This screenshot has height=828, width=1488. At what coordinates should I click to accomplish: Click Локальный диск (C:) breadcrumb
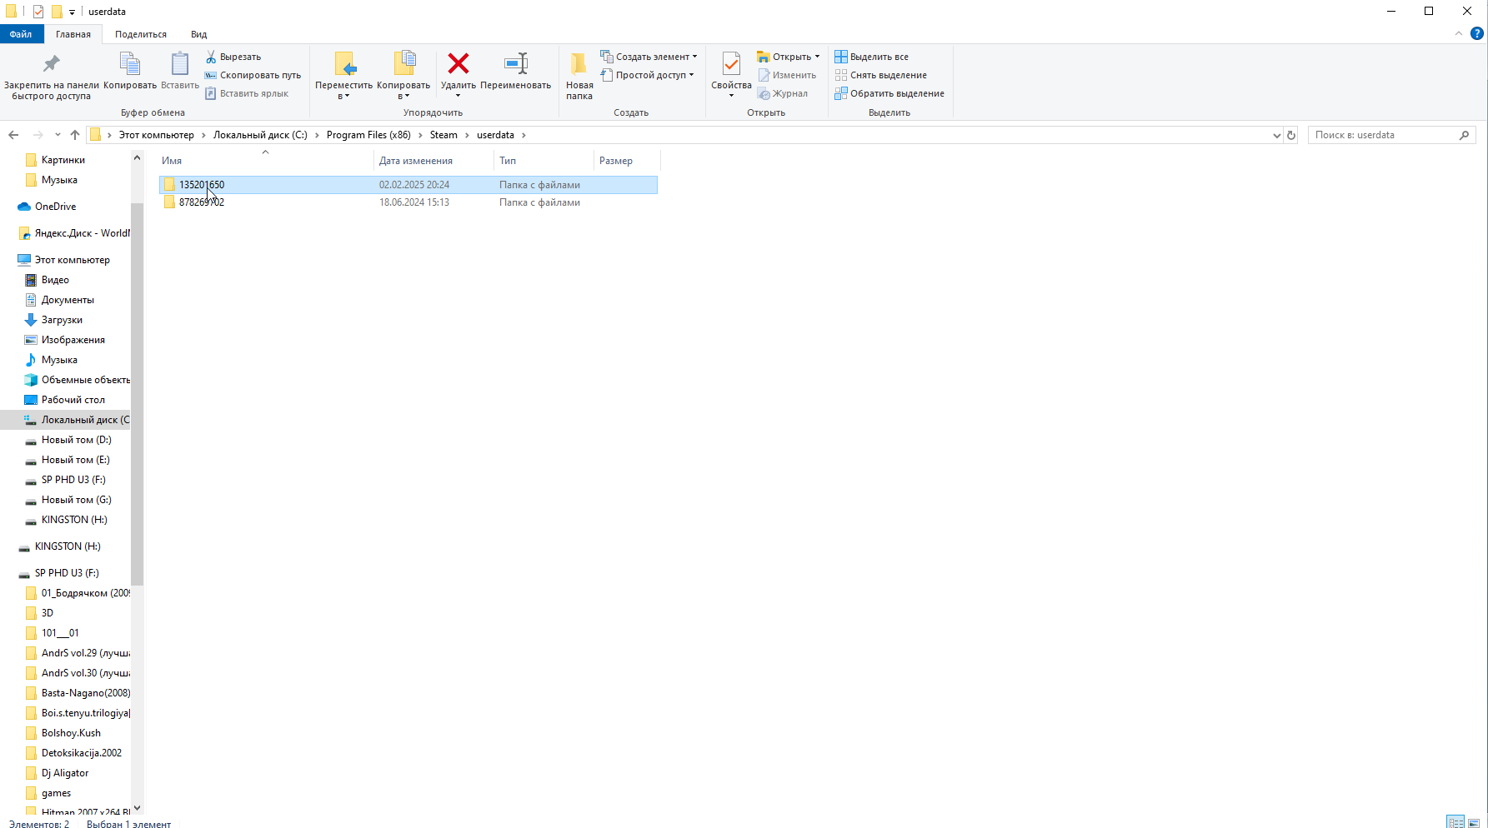click(x=260, y=135)
